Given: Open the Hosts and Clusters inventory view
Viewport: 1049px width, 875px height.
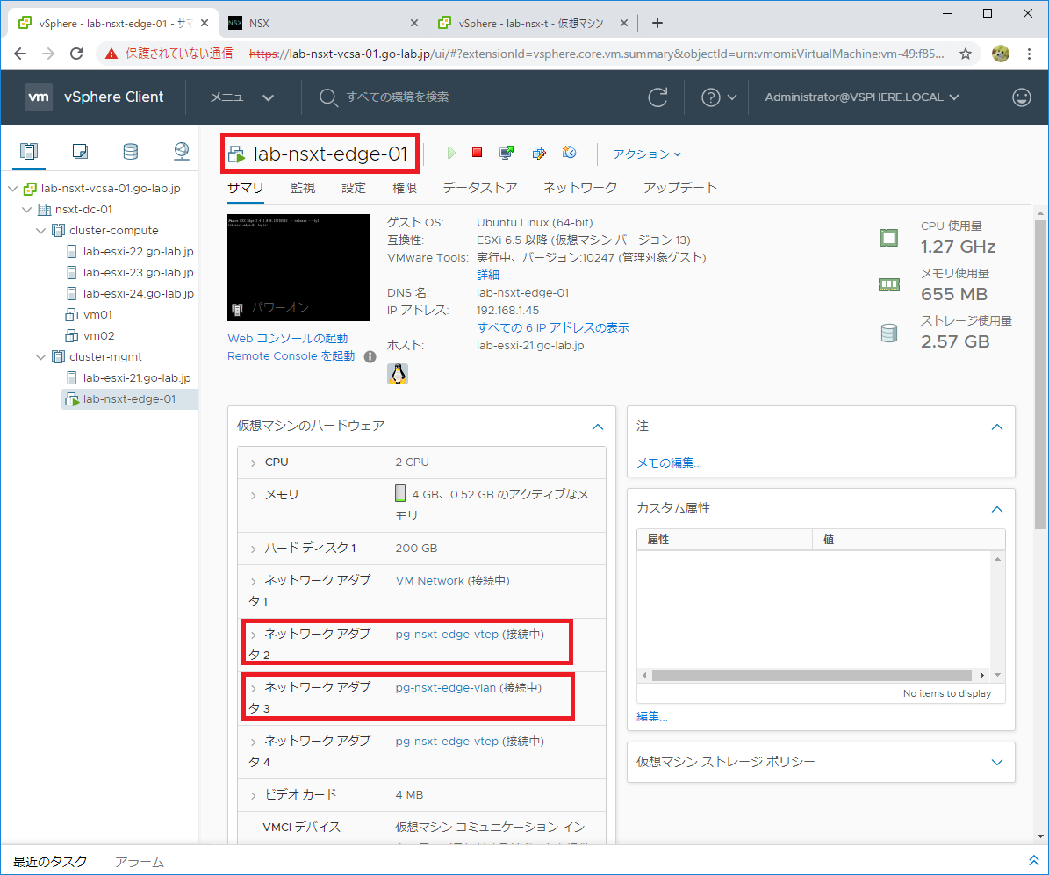Looking at the screenshot, I should point(29,151).
